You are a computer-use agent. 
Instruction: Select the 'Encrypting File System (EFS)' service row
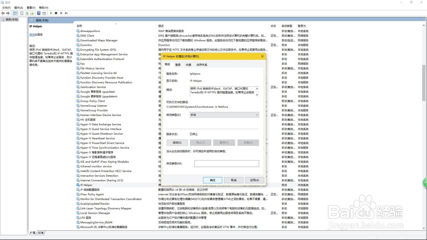pyautogui.click(x=193, y=50)
